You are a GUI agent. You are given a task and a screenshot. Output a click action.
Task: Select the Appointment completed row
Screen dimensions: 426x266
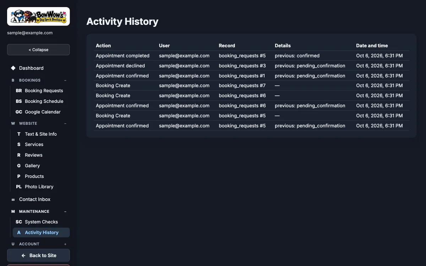click(251, 56)
